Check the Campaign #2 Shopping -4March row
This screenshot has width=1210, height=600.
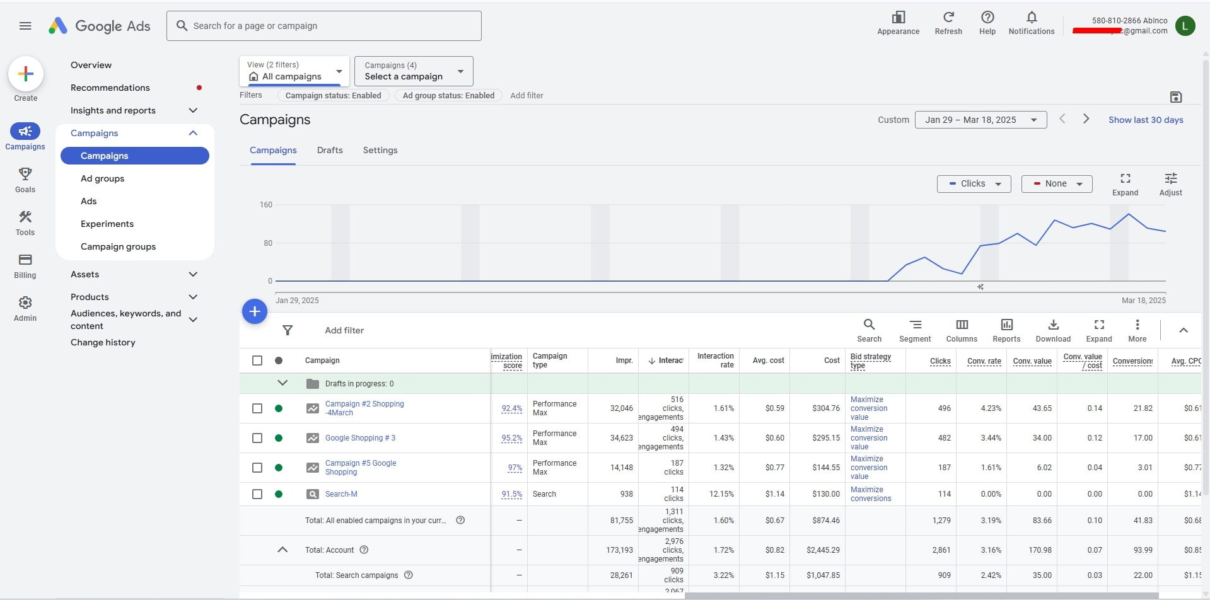pyautogui.click(x=257, y=408)
